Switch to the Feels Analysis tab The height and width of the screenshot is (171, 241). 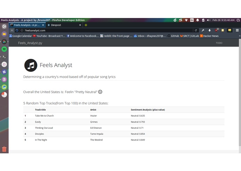tap(27, 25)
